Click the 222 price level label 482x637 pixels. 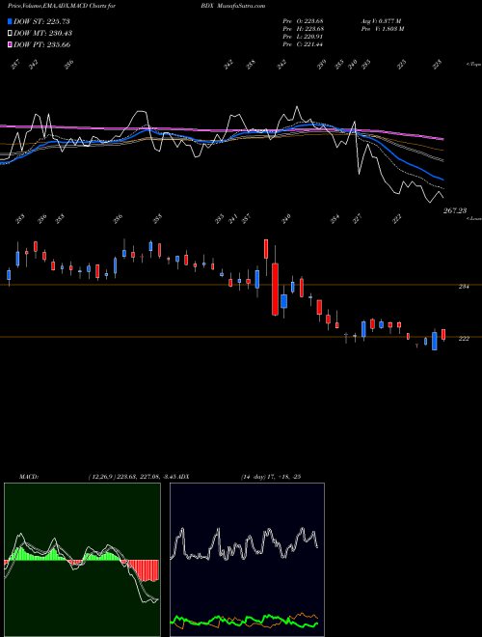pos(464,339)
